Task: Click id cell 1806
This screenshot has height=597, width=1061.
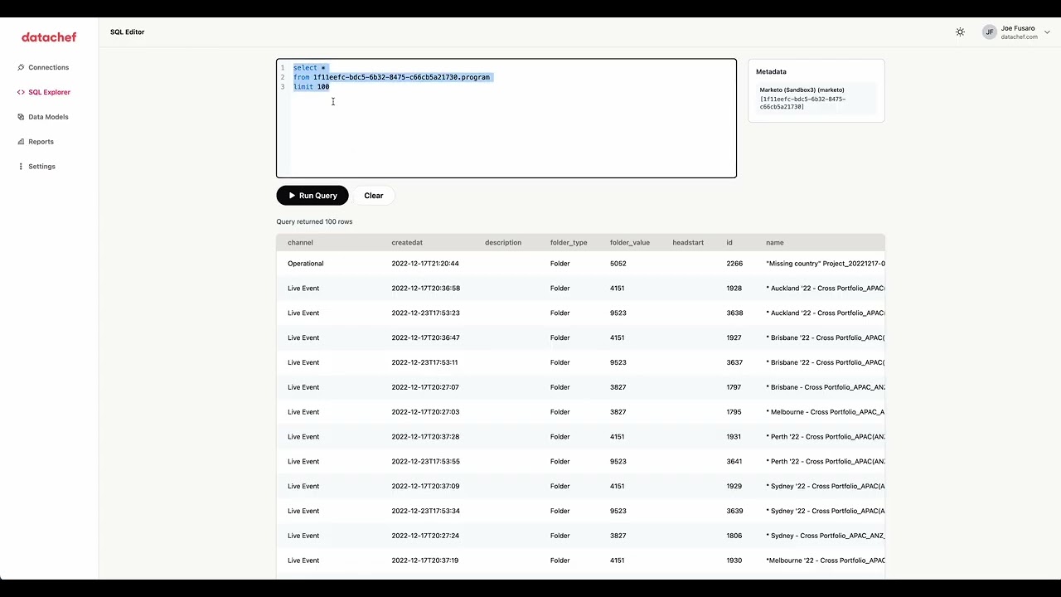Action: tap(734, 536)
